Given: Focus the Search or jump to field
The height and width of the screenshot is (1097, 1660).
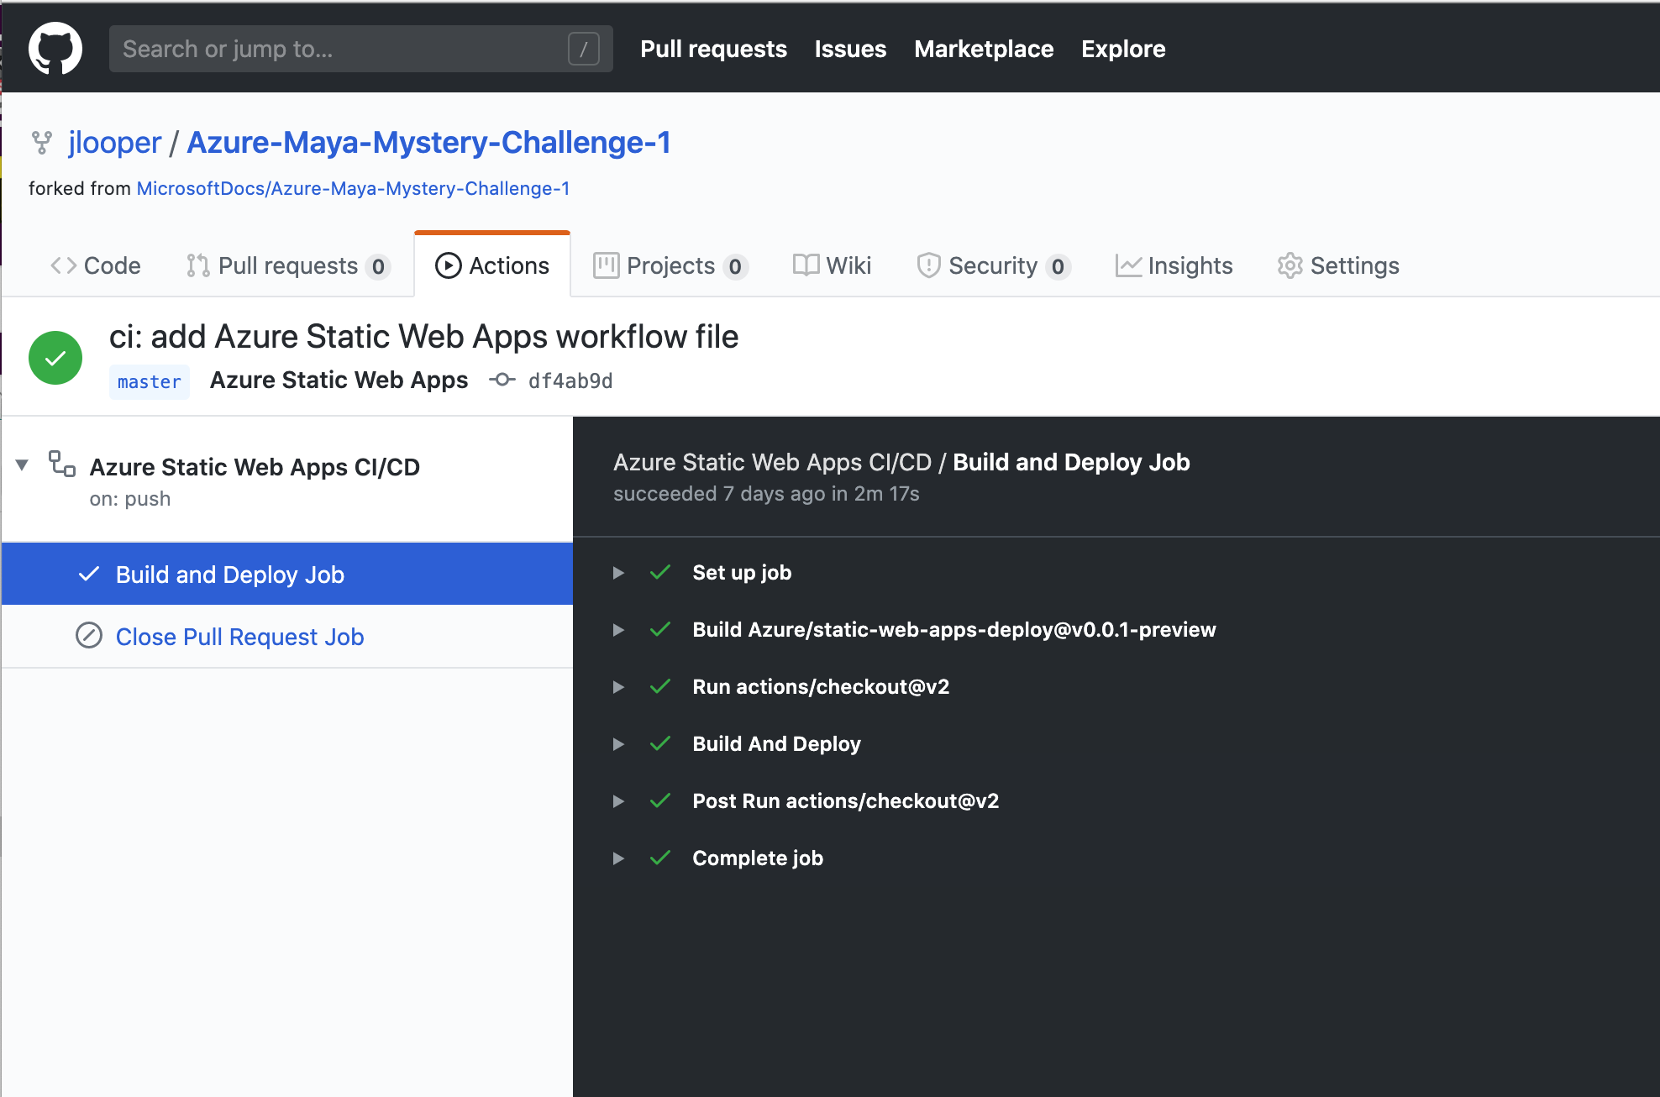Looking at the screenshot, I should click(x=336, y=49).
